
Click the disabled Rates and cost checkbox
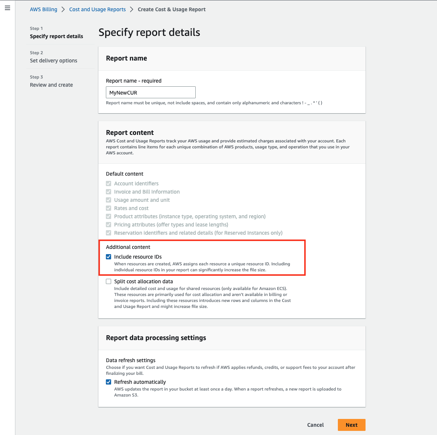(109, 208)
